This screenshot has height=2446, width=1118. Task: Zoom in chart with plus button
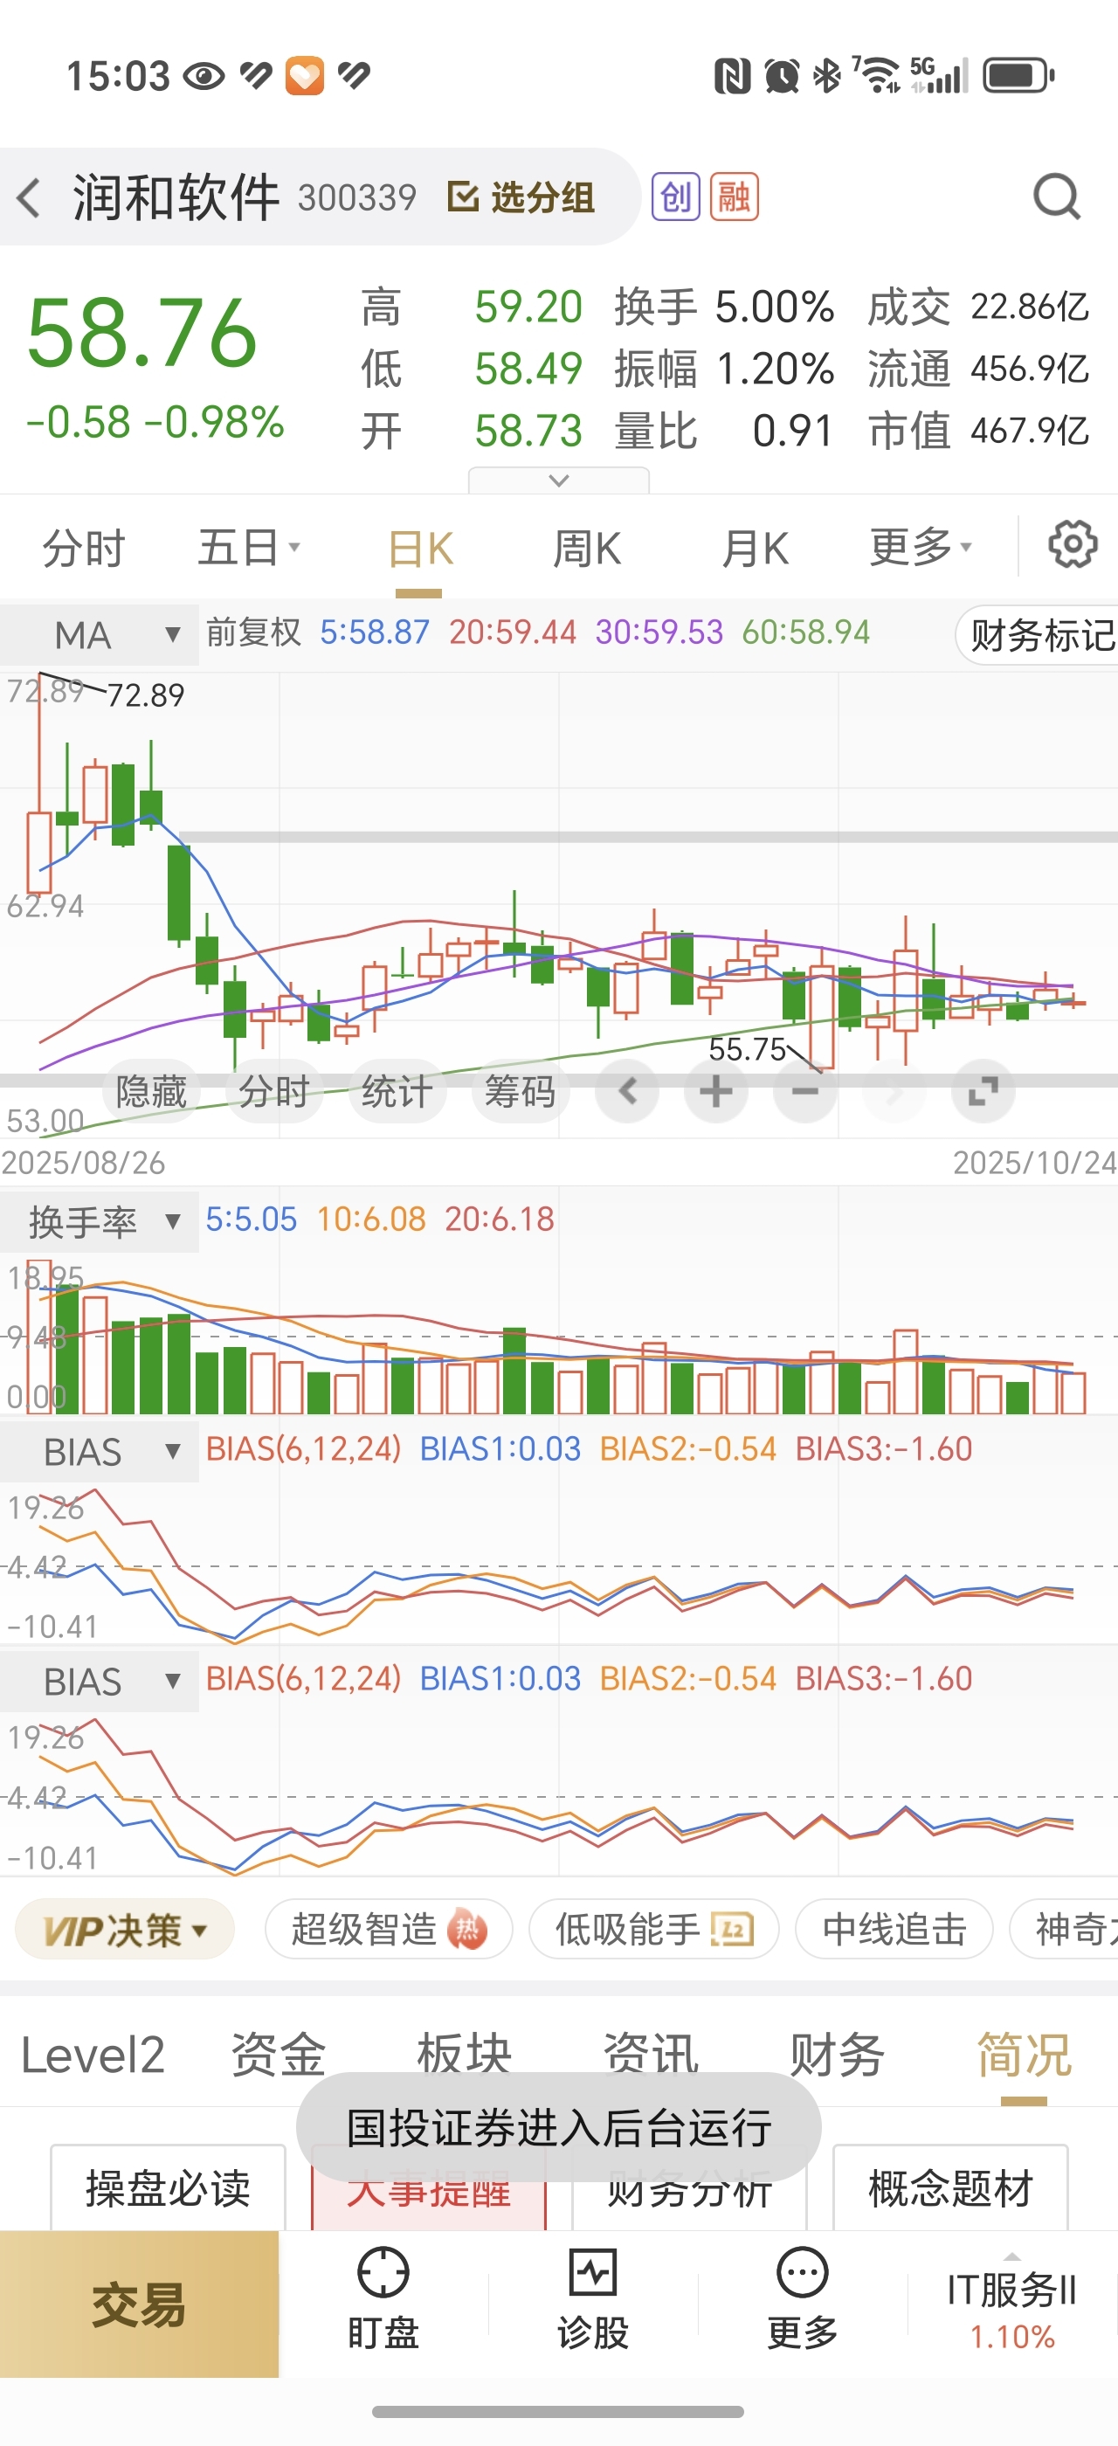pyautogui.click(x=715, y=1091)
